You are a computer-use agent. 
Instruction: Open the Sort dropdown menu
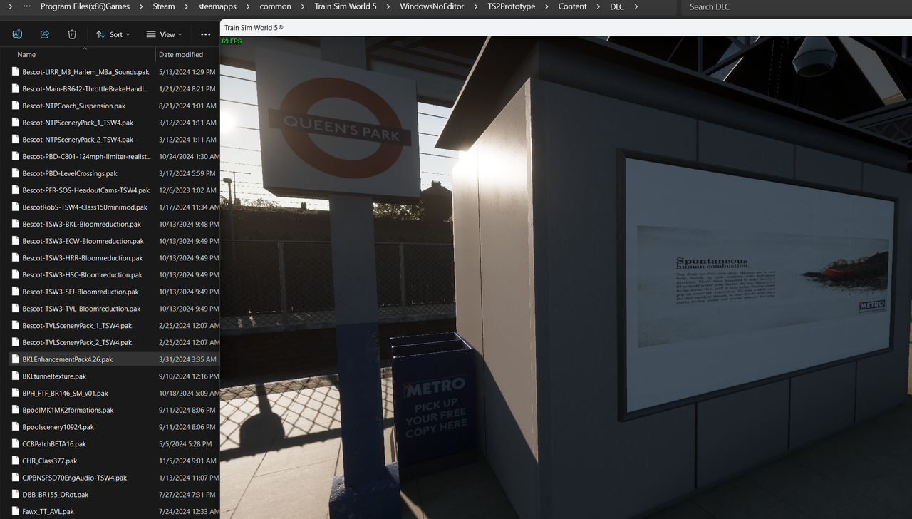[x=113, y=34]
